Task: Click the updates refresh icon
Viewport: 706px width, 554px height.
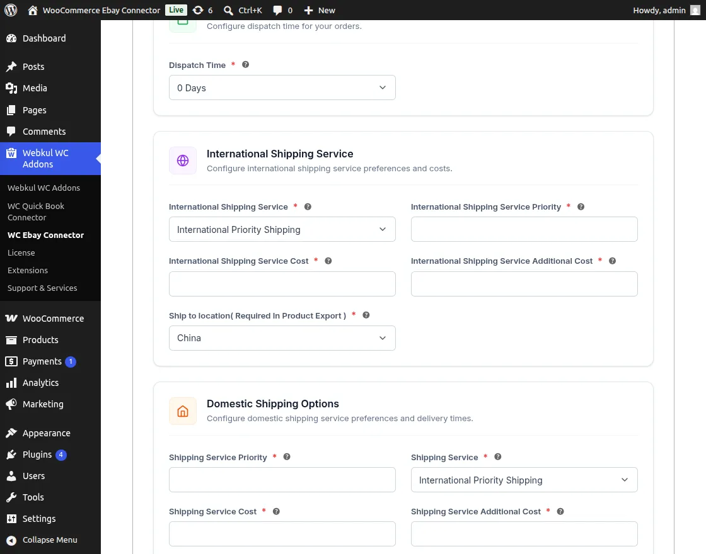Action: [198, 10]
